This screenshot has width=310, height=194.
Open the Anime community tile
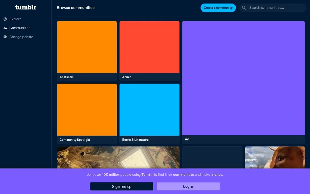click(x=150, y=51)
